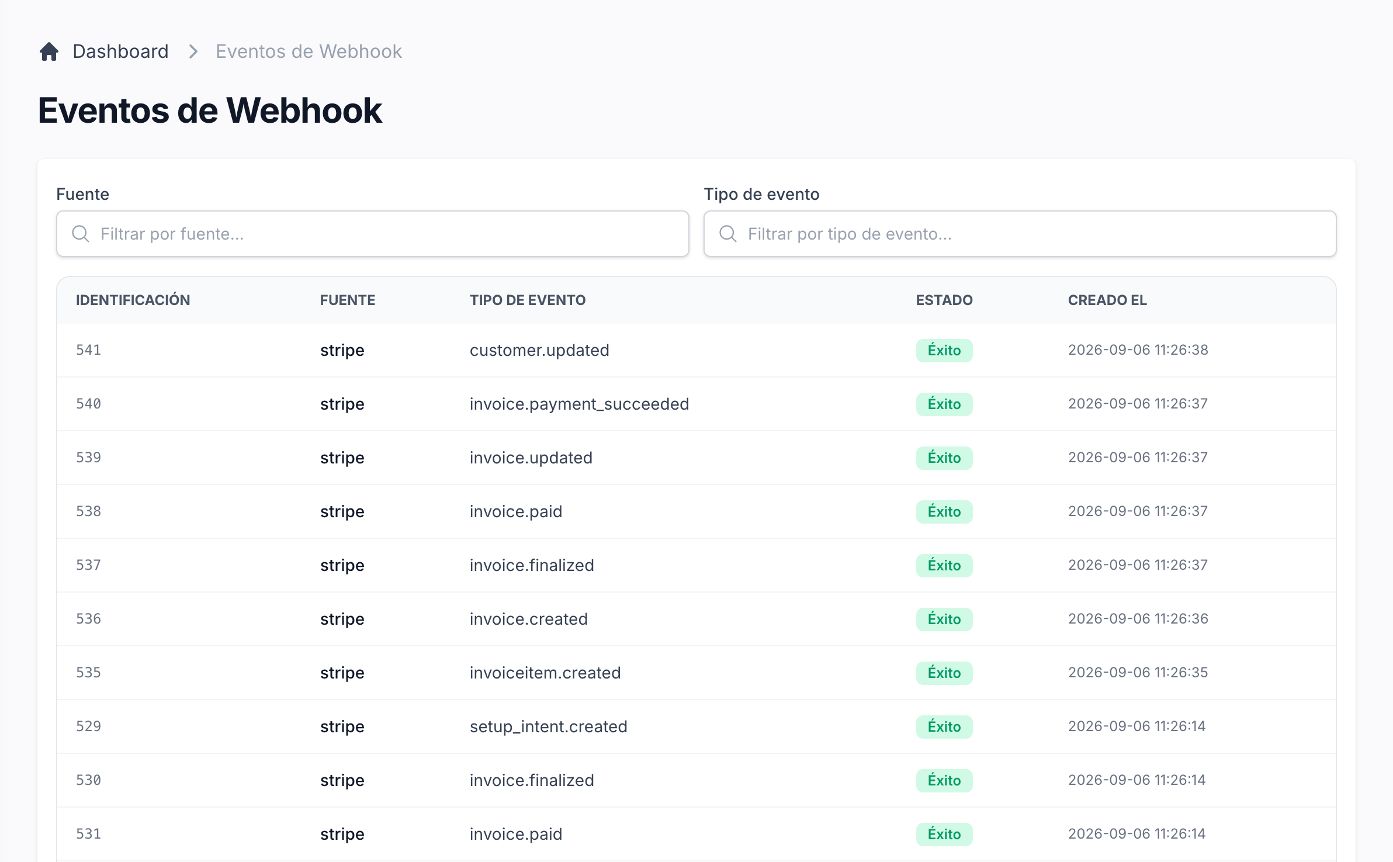Viewport: 1393px width, 862px height.
Task: Select event ID 541
Action: click(x=89, y=350)
